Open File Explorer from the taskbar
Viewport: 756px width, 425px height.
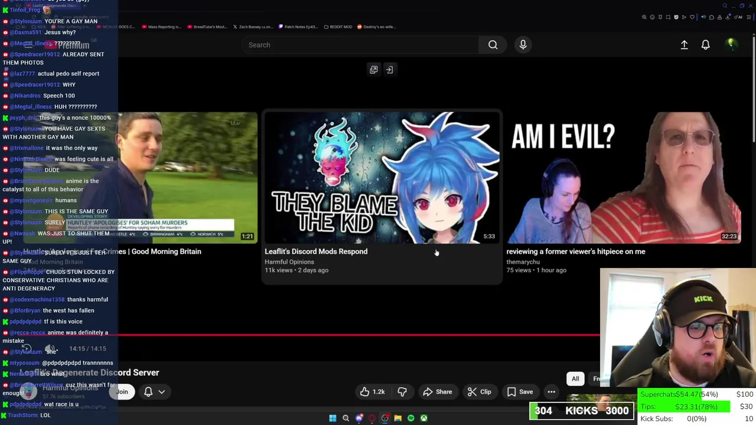pyautogui.click(x=397, y=418)
